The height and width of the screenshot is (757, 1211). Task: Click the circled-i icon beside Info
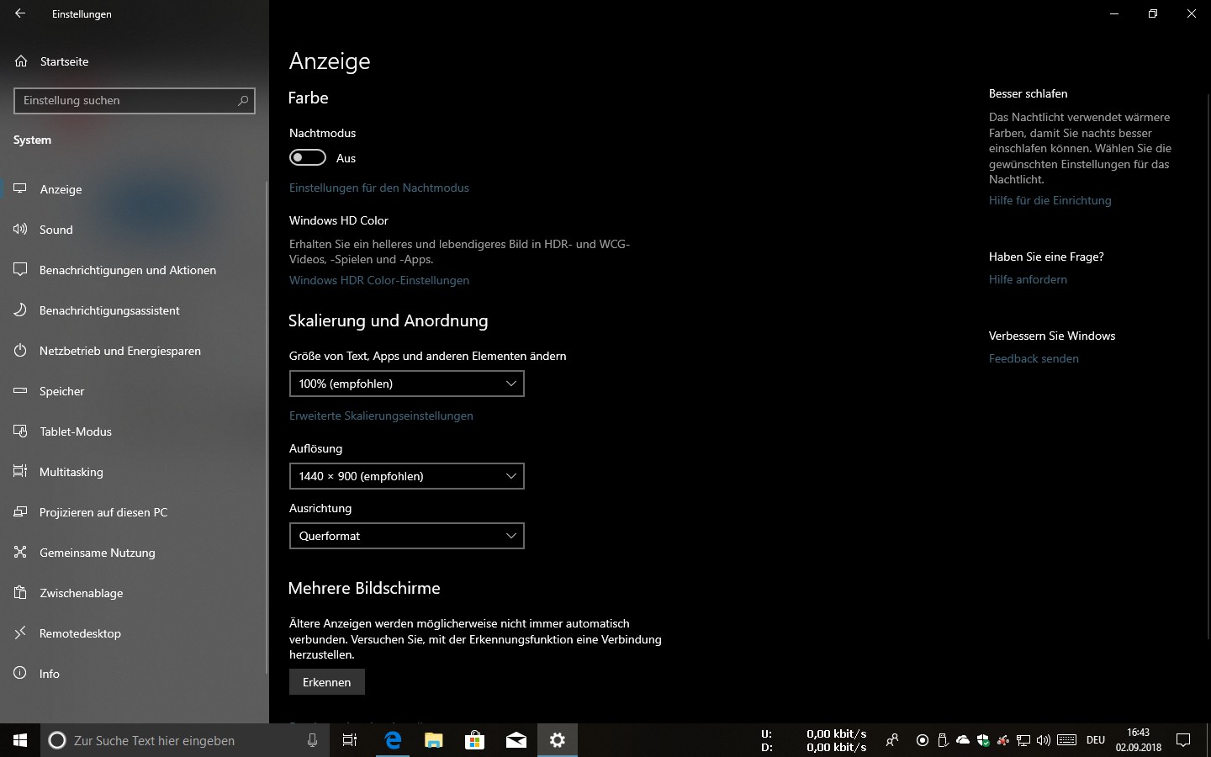(20, 673)
